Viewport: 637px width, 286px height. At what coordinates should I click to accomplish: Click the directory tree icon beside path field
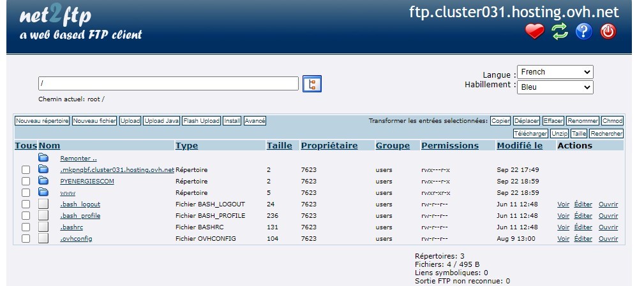coord(312,84)
